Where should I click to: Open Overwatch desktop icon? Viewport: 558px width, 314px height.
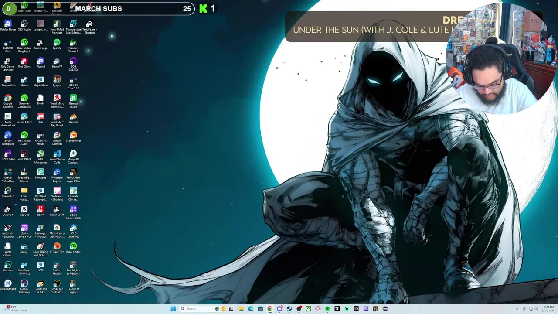point(8,192)
